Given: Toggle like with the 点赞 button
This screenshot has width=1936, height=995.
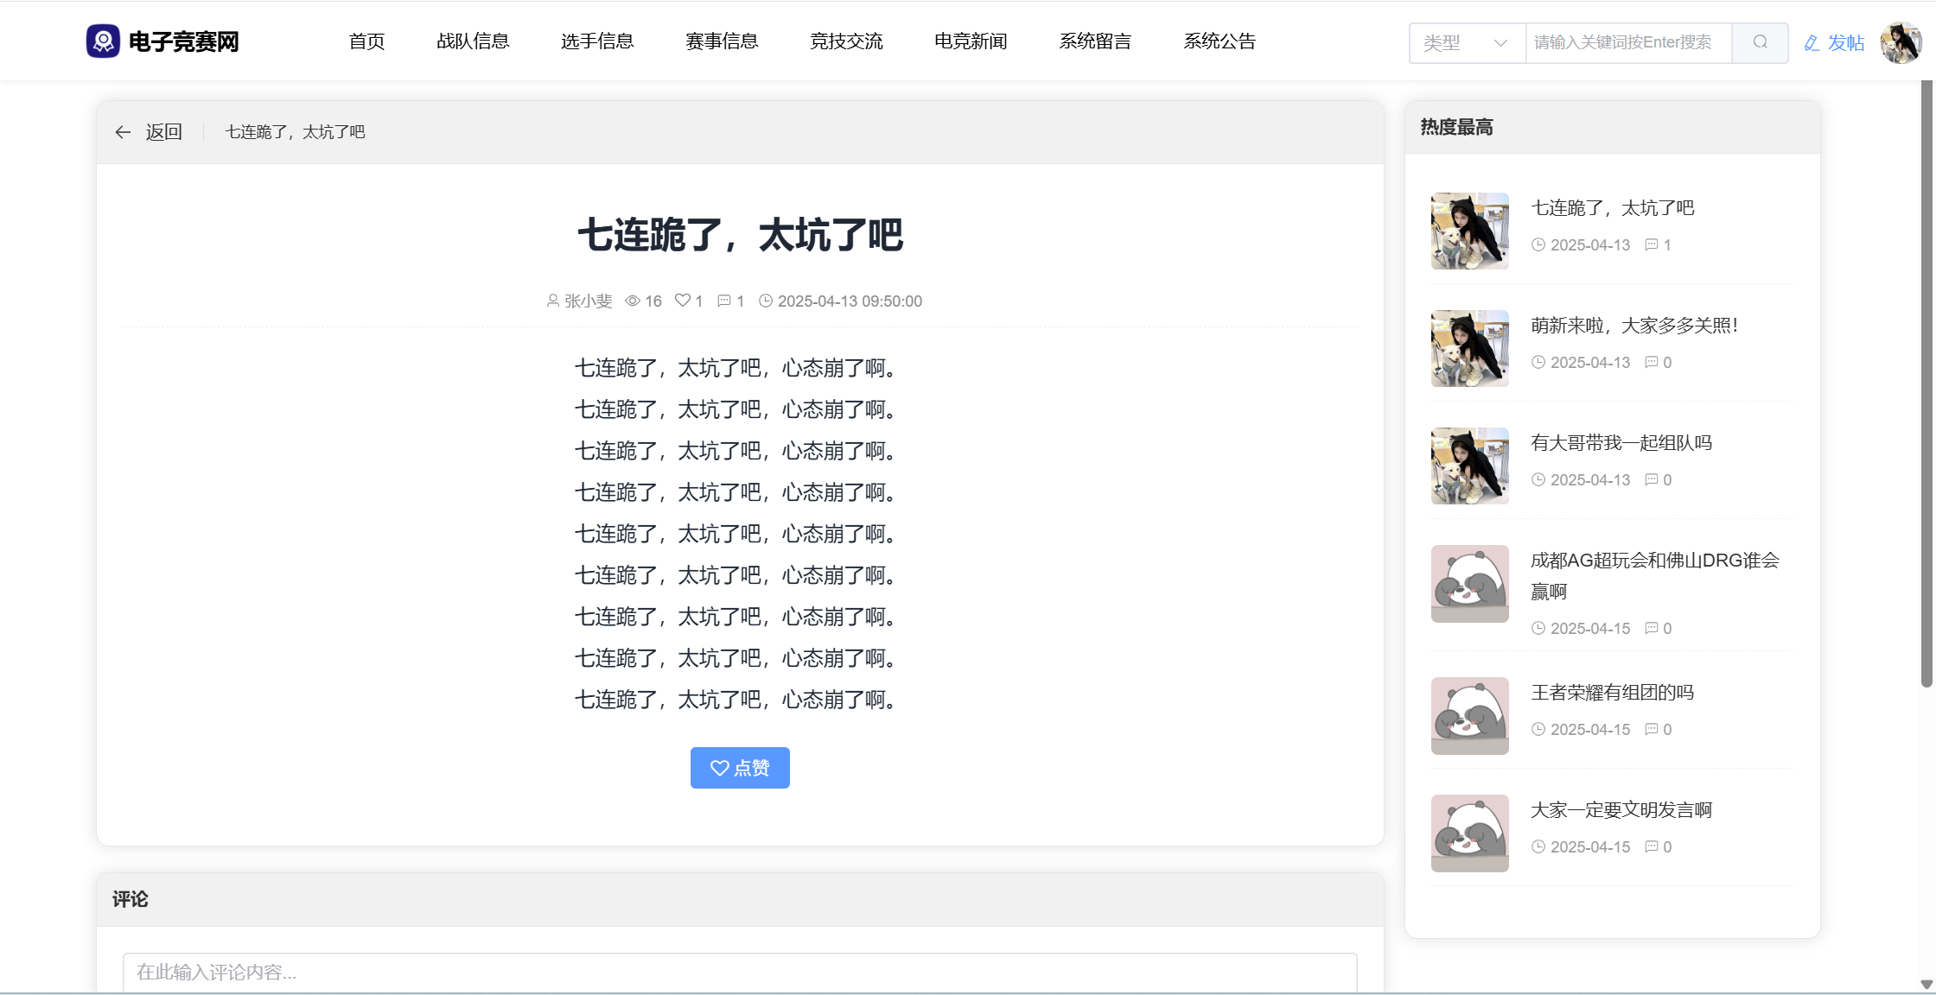Looking at the screenshot, I should (x=740, y=768).
